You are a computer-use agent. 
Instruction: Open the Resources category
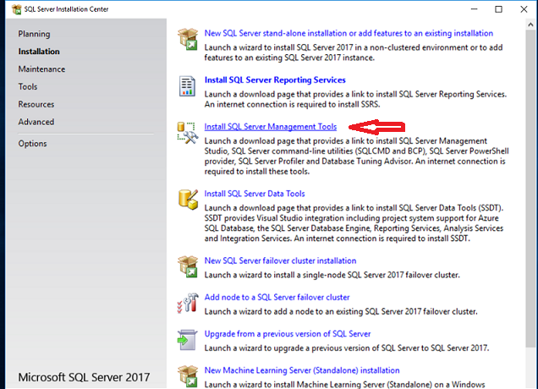click(36, 104)
